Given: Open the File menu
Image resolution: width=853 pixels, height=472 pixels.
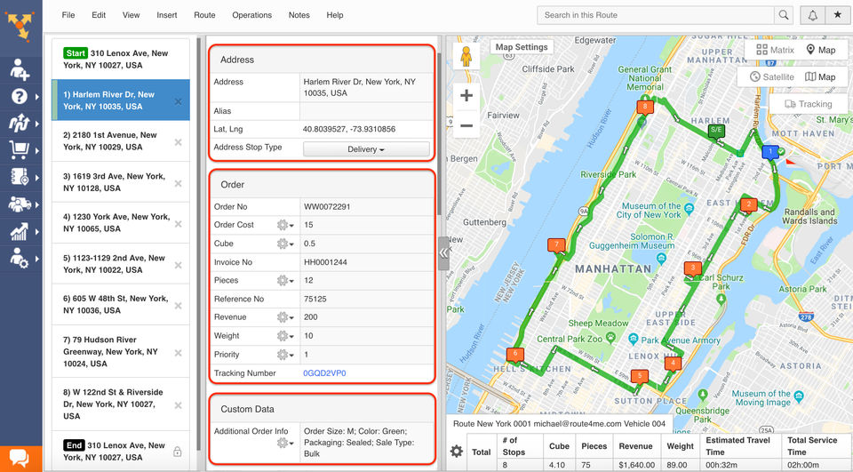Looking at the screenshot, I should click(68, 15).
